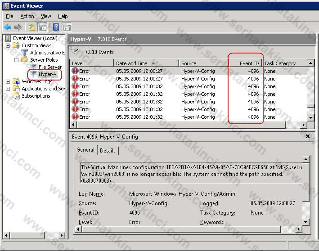Screen dimensions: 319x251
Task: Switch to the General tab
Action: [x=85, y=150]
